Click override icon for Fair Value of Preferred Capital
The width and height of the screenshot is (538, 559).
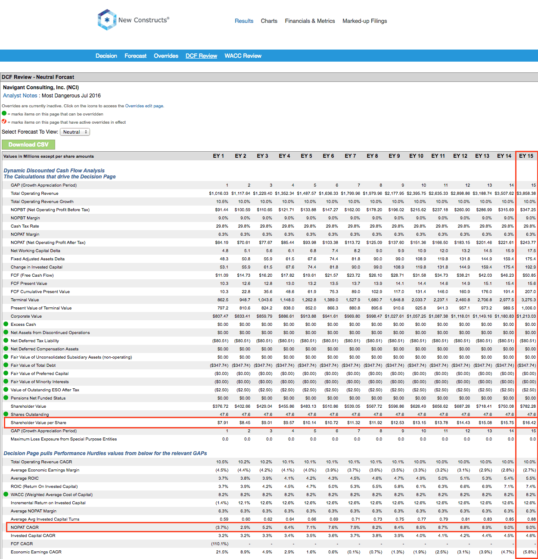(6, 373)
